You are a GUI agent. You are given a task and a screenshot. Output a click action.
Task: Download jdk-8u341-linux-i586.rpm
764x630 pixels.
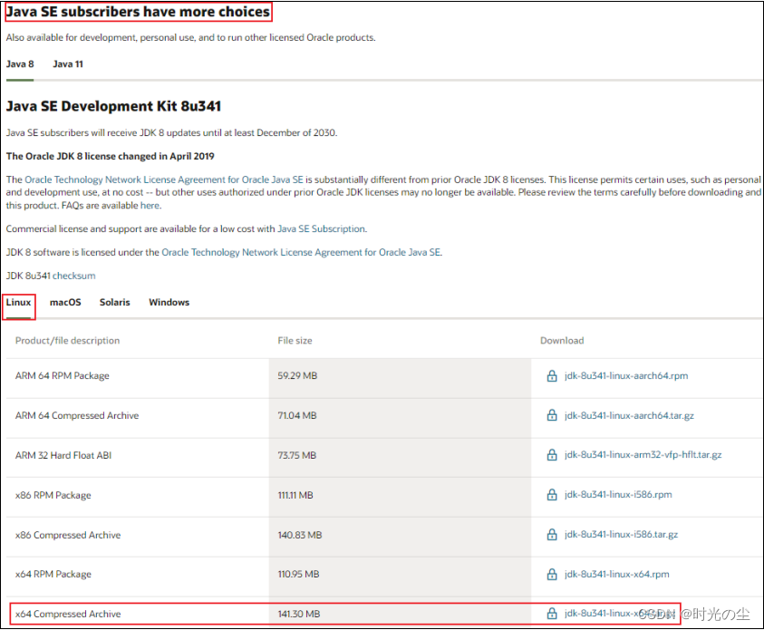point(618,495)
